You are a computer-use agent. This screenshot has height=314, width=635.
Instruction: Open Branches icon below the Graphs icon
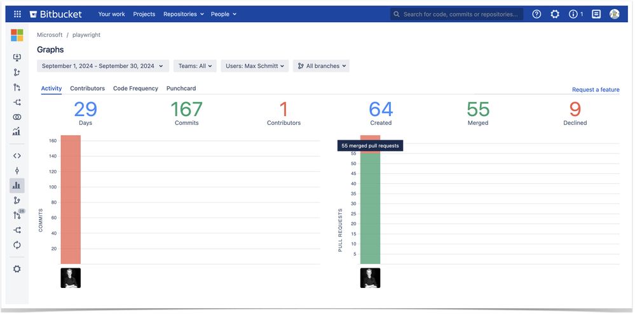[x=17, y=200]
